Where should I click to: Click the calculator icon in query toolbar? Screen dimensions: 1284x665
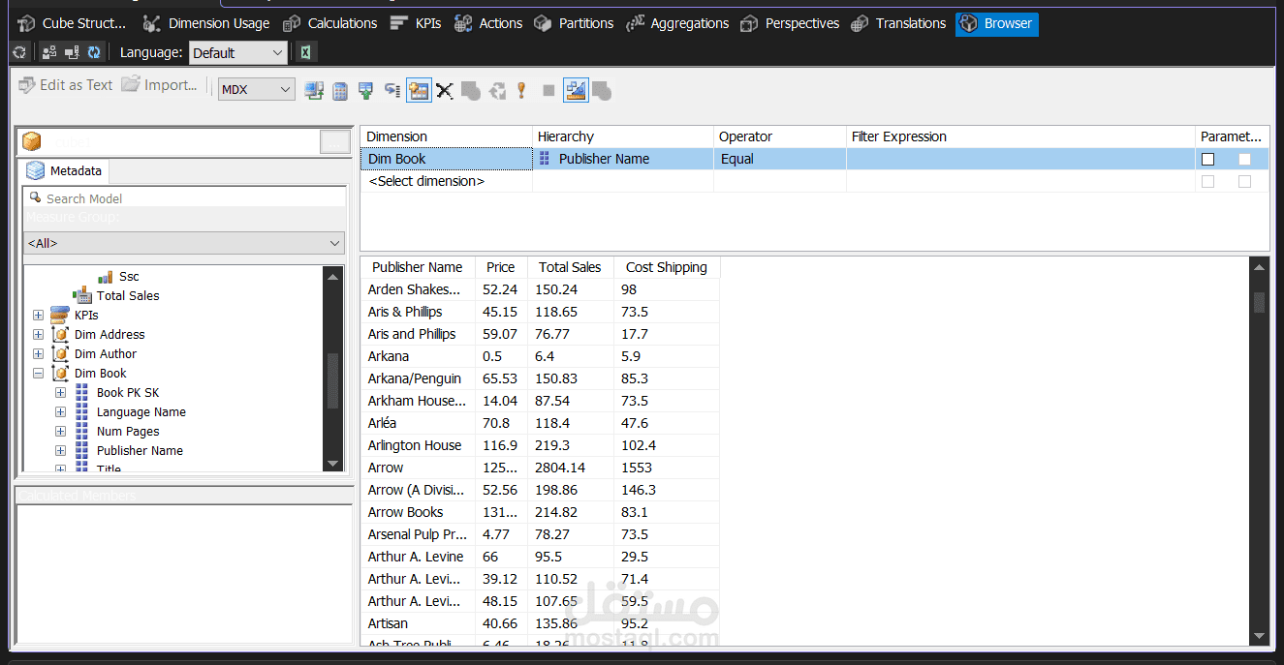coord(340,90)
